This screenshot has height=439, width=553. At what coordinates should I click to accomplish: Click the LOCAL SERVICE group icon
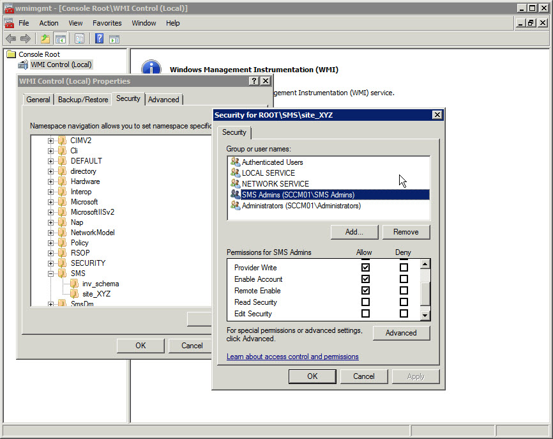click(x=235, y=173)
